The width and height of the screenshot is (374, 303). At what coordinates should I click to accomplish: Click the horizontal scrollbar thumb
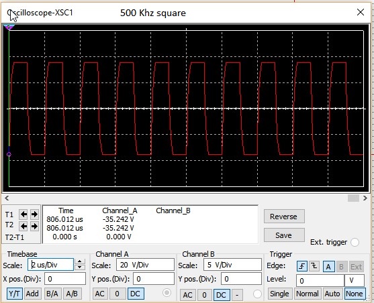point(353,198)
